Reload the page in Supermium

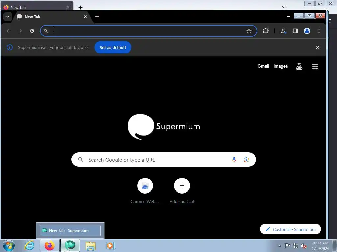coord(32,31)
